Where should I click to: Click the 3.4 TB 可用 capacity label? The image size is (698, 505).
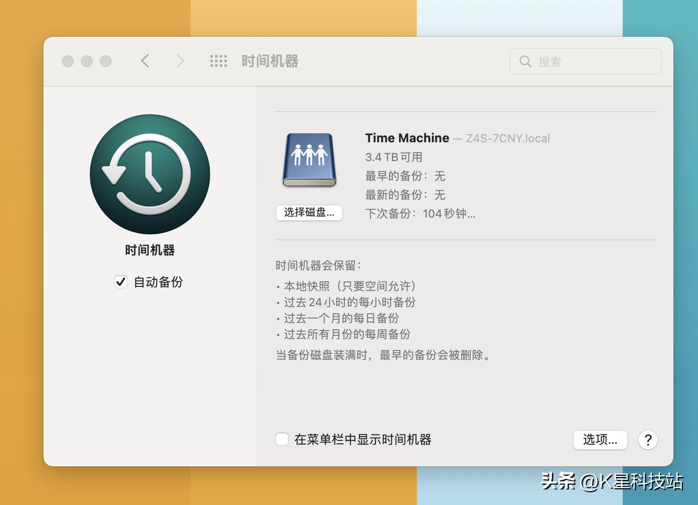coord(394,157)
